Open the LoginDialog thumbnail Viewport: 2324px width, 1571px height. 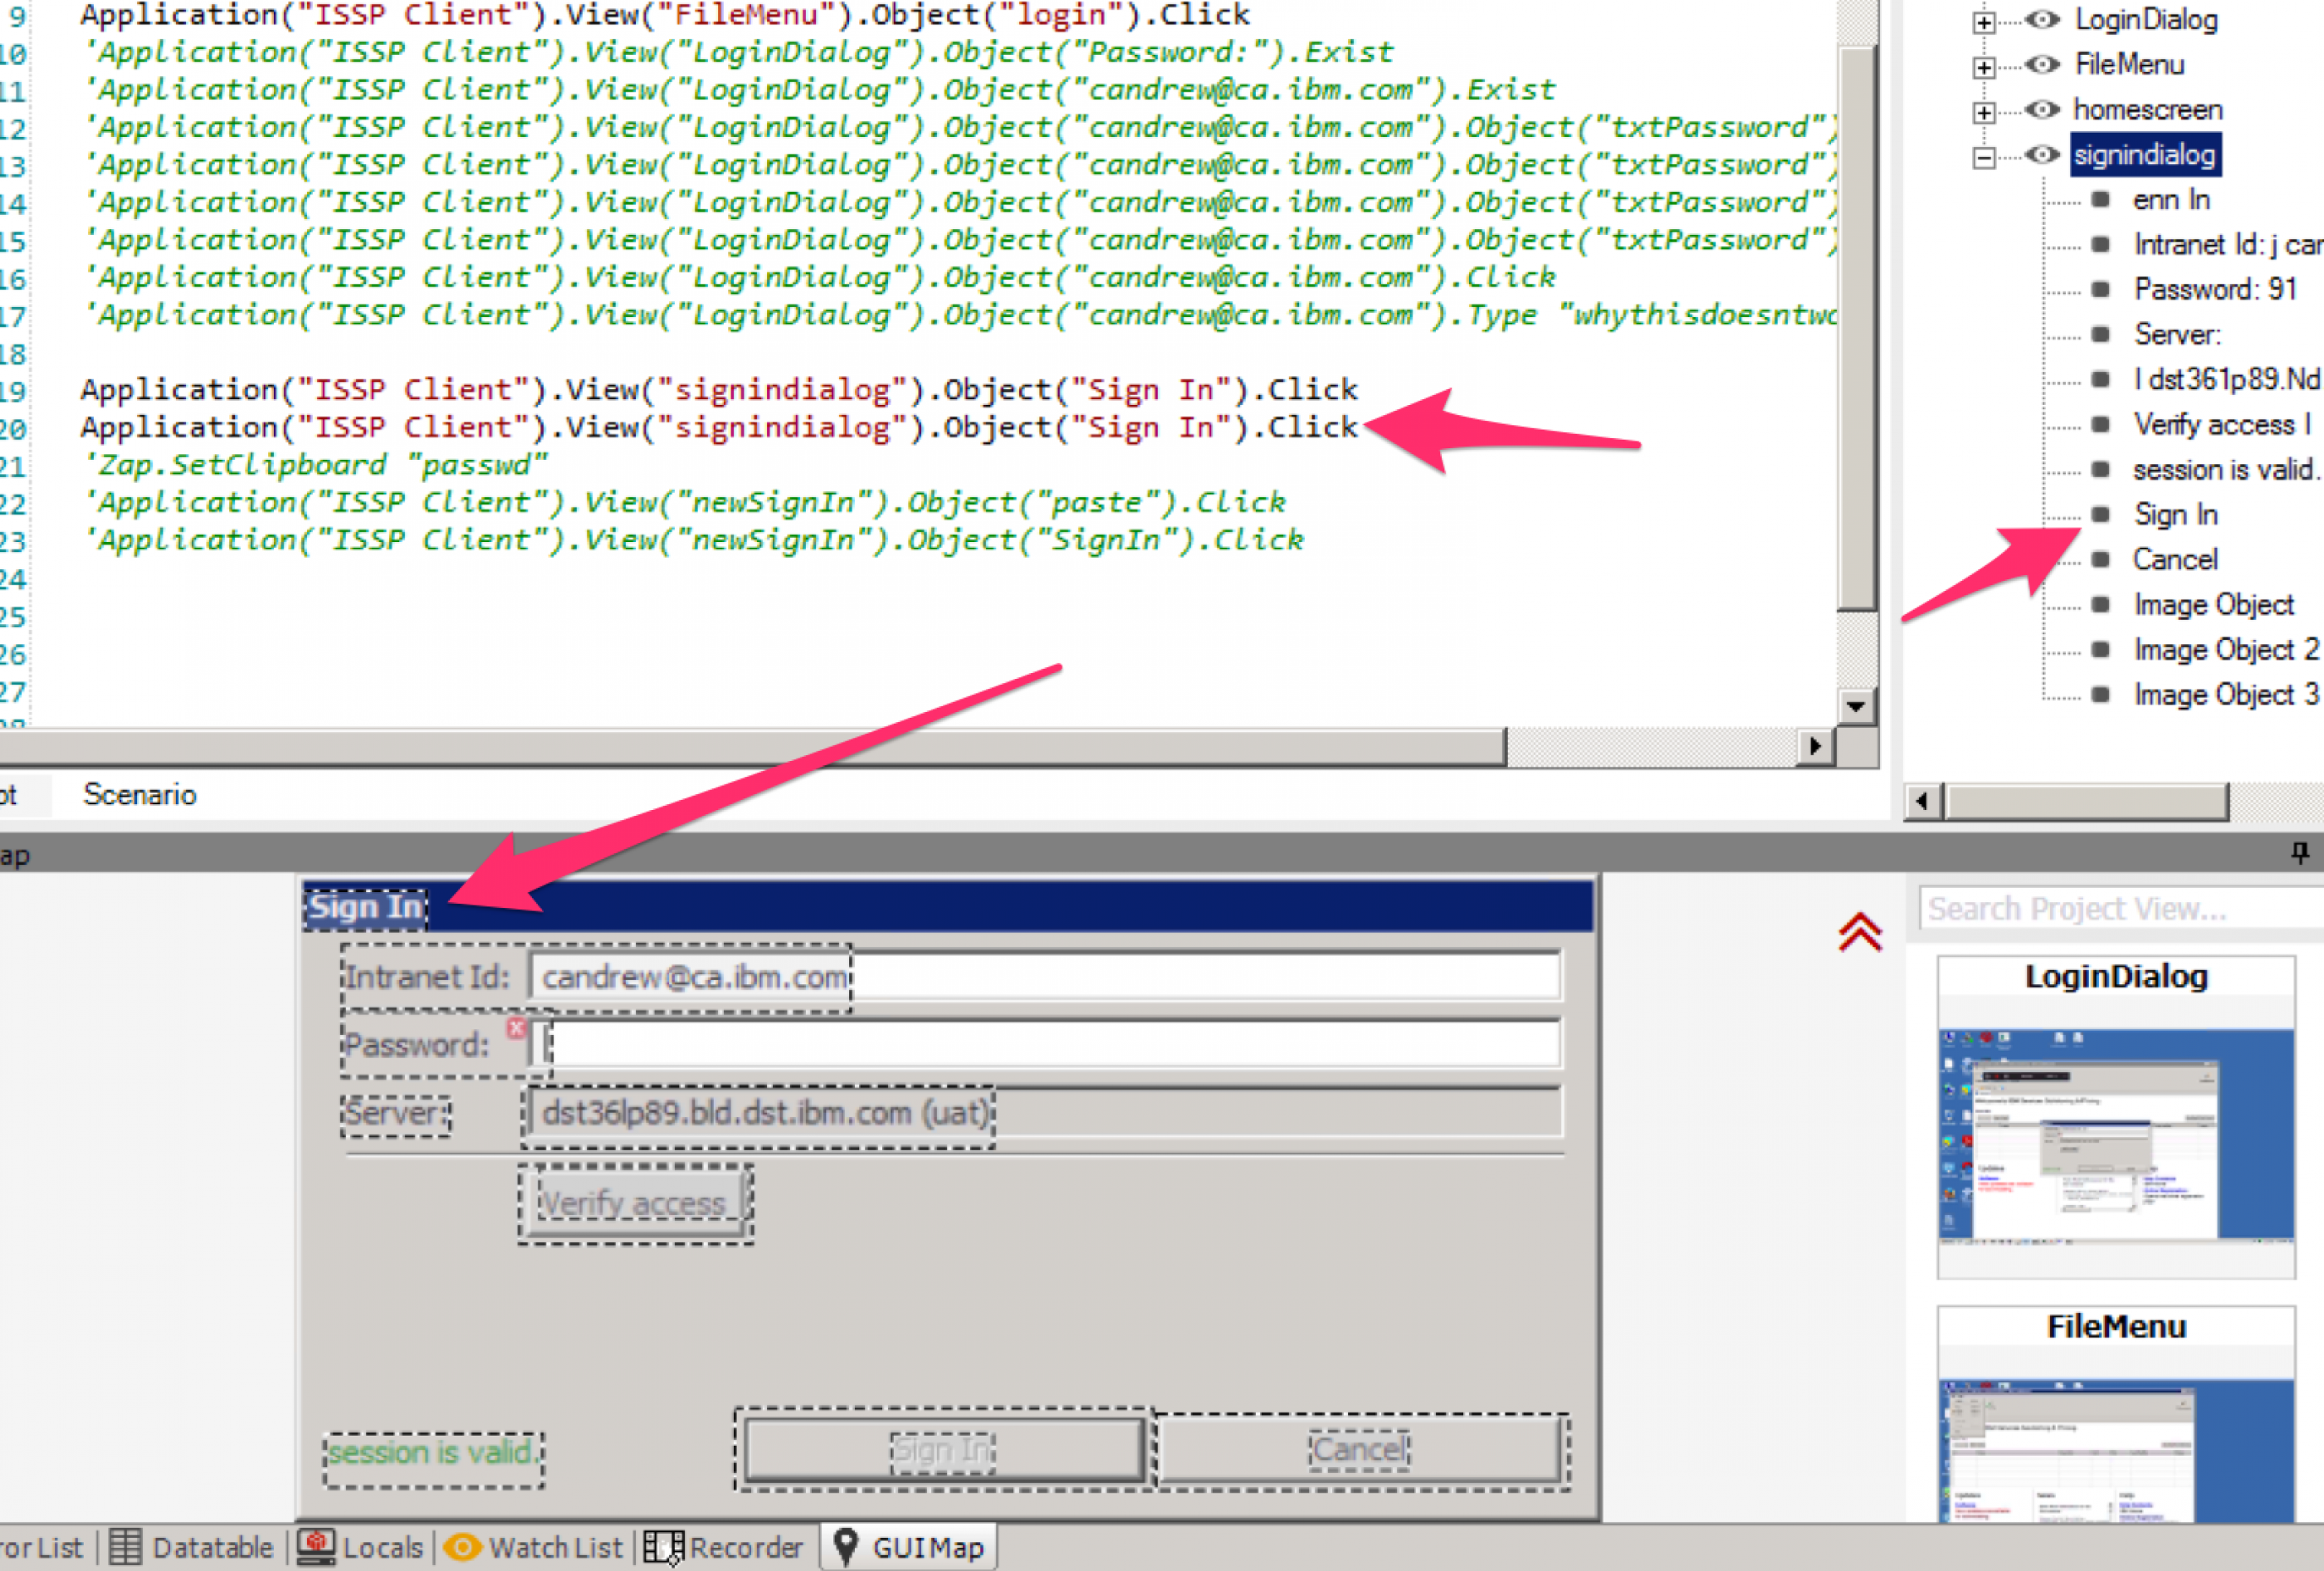(x=2116, y=1117)
